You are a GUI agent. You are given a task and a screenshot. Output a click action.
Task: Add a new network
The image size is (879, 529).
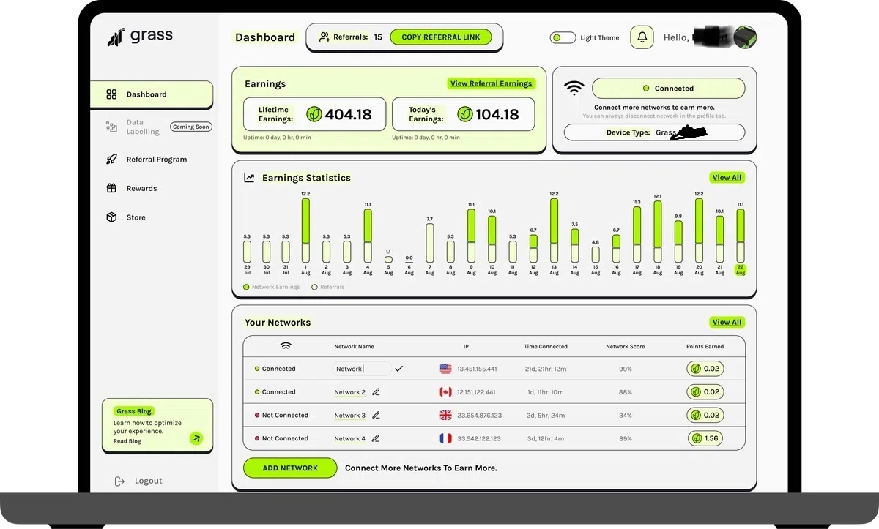click(290, 468)
